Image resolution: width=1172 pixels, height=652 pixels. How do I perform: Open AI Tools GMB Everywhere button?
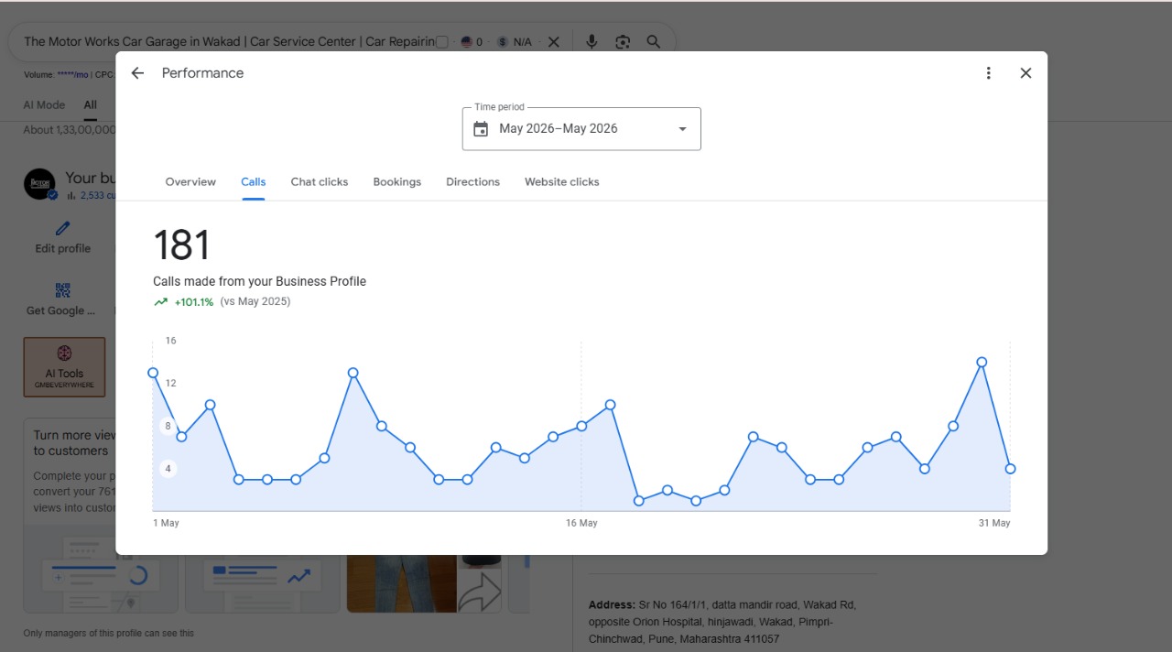[64, 367]
